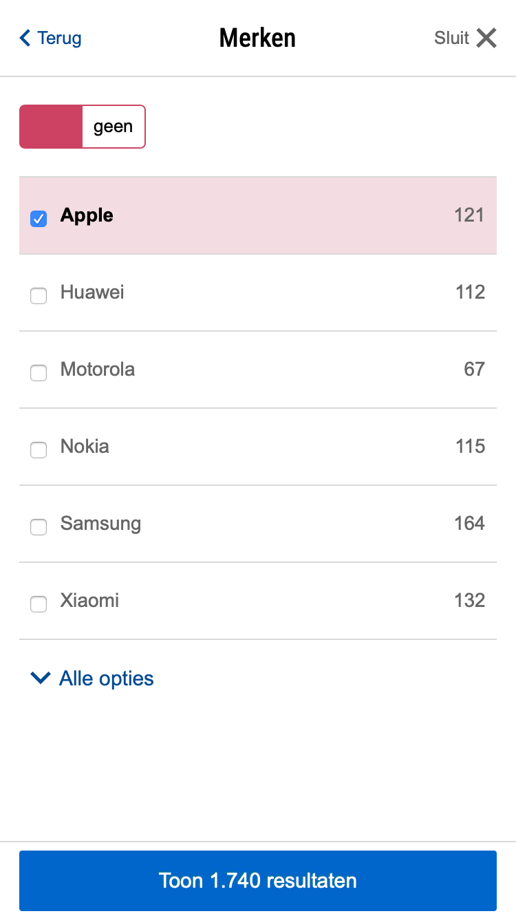Check the Huawei checkbox
Screen dimensions: 516x918
click(x=39, y=296)
